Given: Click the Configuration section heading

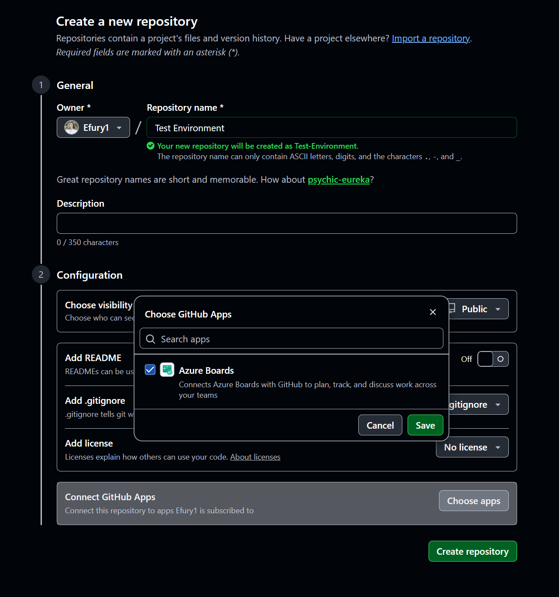Looking at the screenshot, I should click(x=89, y=275).
